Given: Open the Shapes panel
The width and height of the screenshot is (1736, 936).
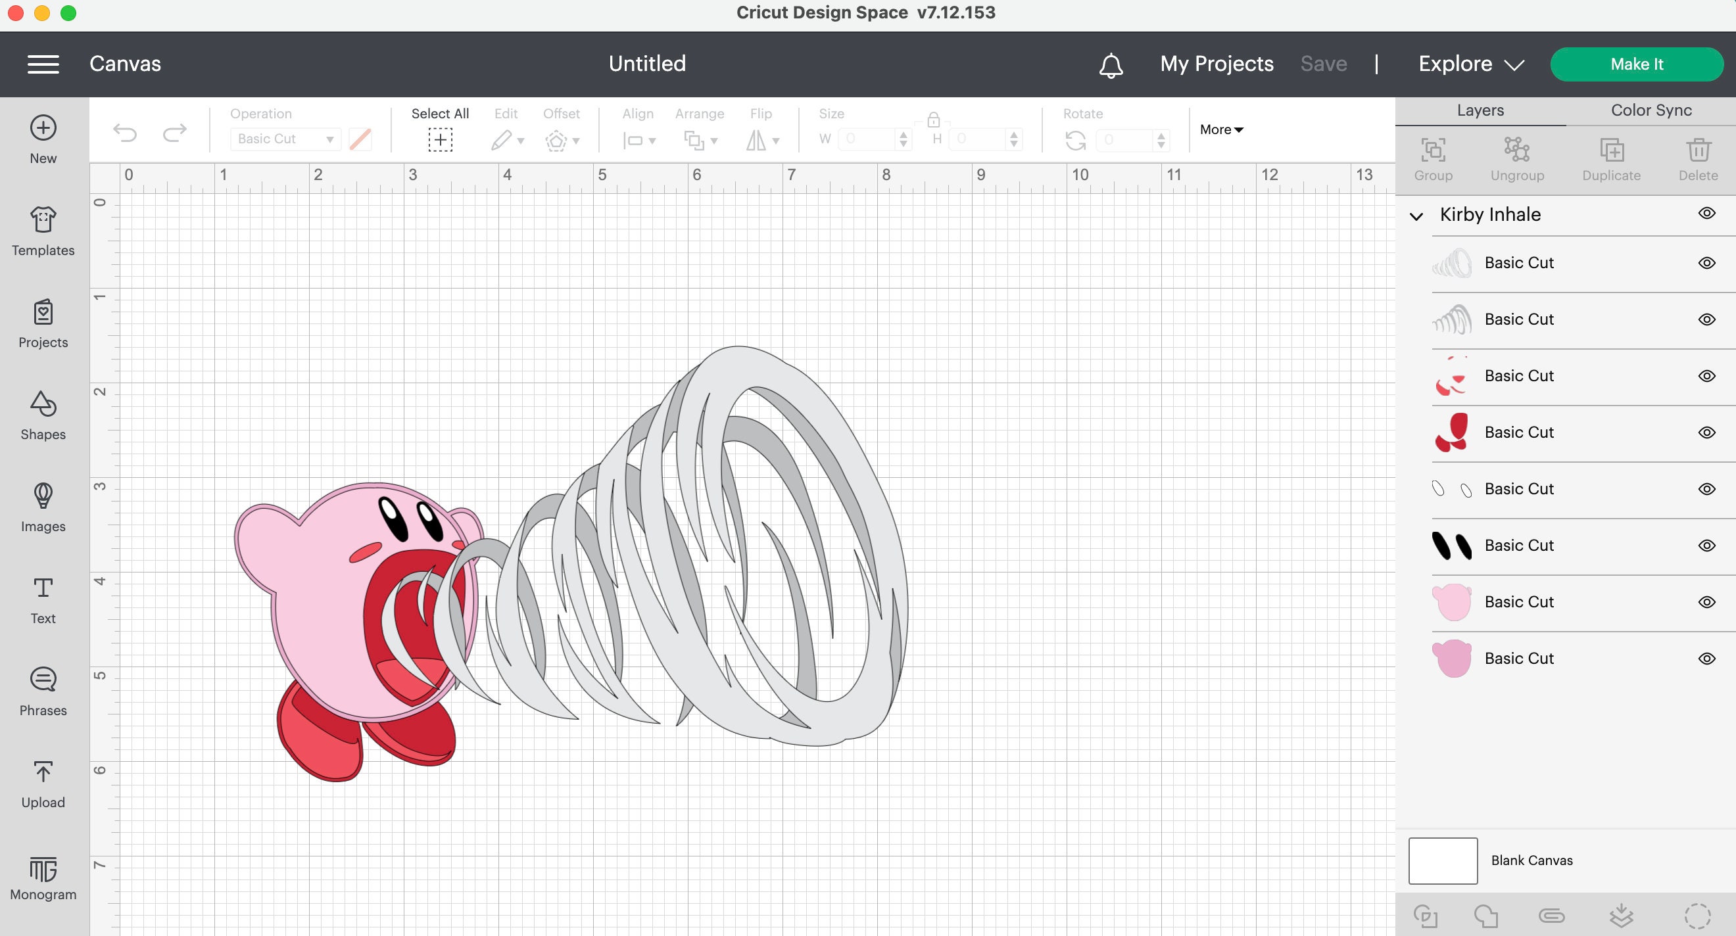Looking at the screenshot, I should (43, 417).
